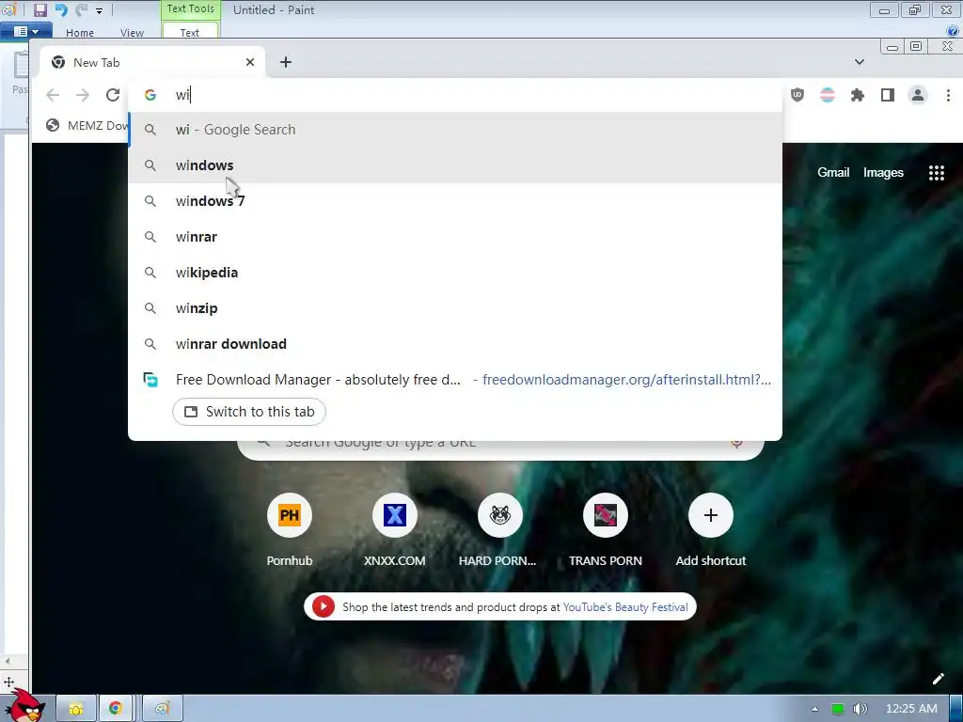
Task: Click the Google G omnibox icon
Action: (150, 95)
